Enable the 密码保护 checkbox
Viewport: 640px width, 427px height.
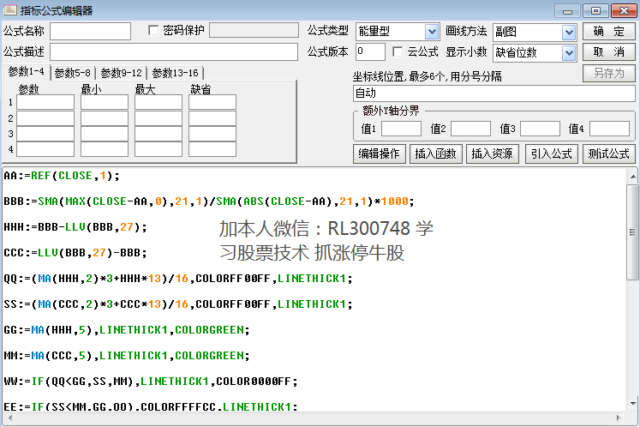click(x=153, y=30)
